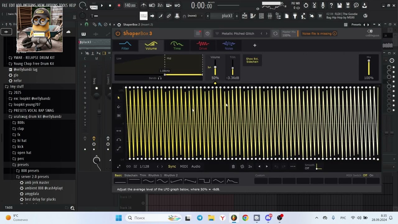Viewport: 398px width, 224px height.
Task: Choose the S-curve node tool
Action: coord(118,149)
